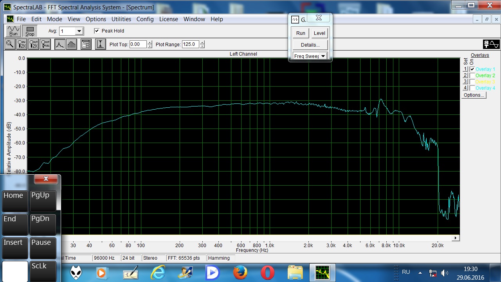Viewport: 501px width, 282px height.
Task: Uncheck the Peak Hold checkbox
Action: 97,31
